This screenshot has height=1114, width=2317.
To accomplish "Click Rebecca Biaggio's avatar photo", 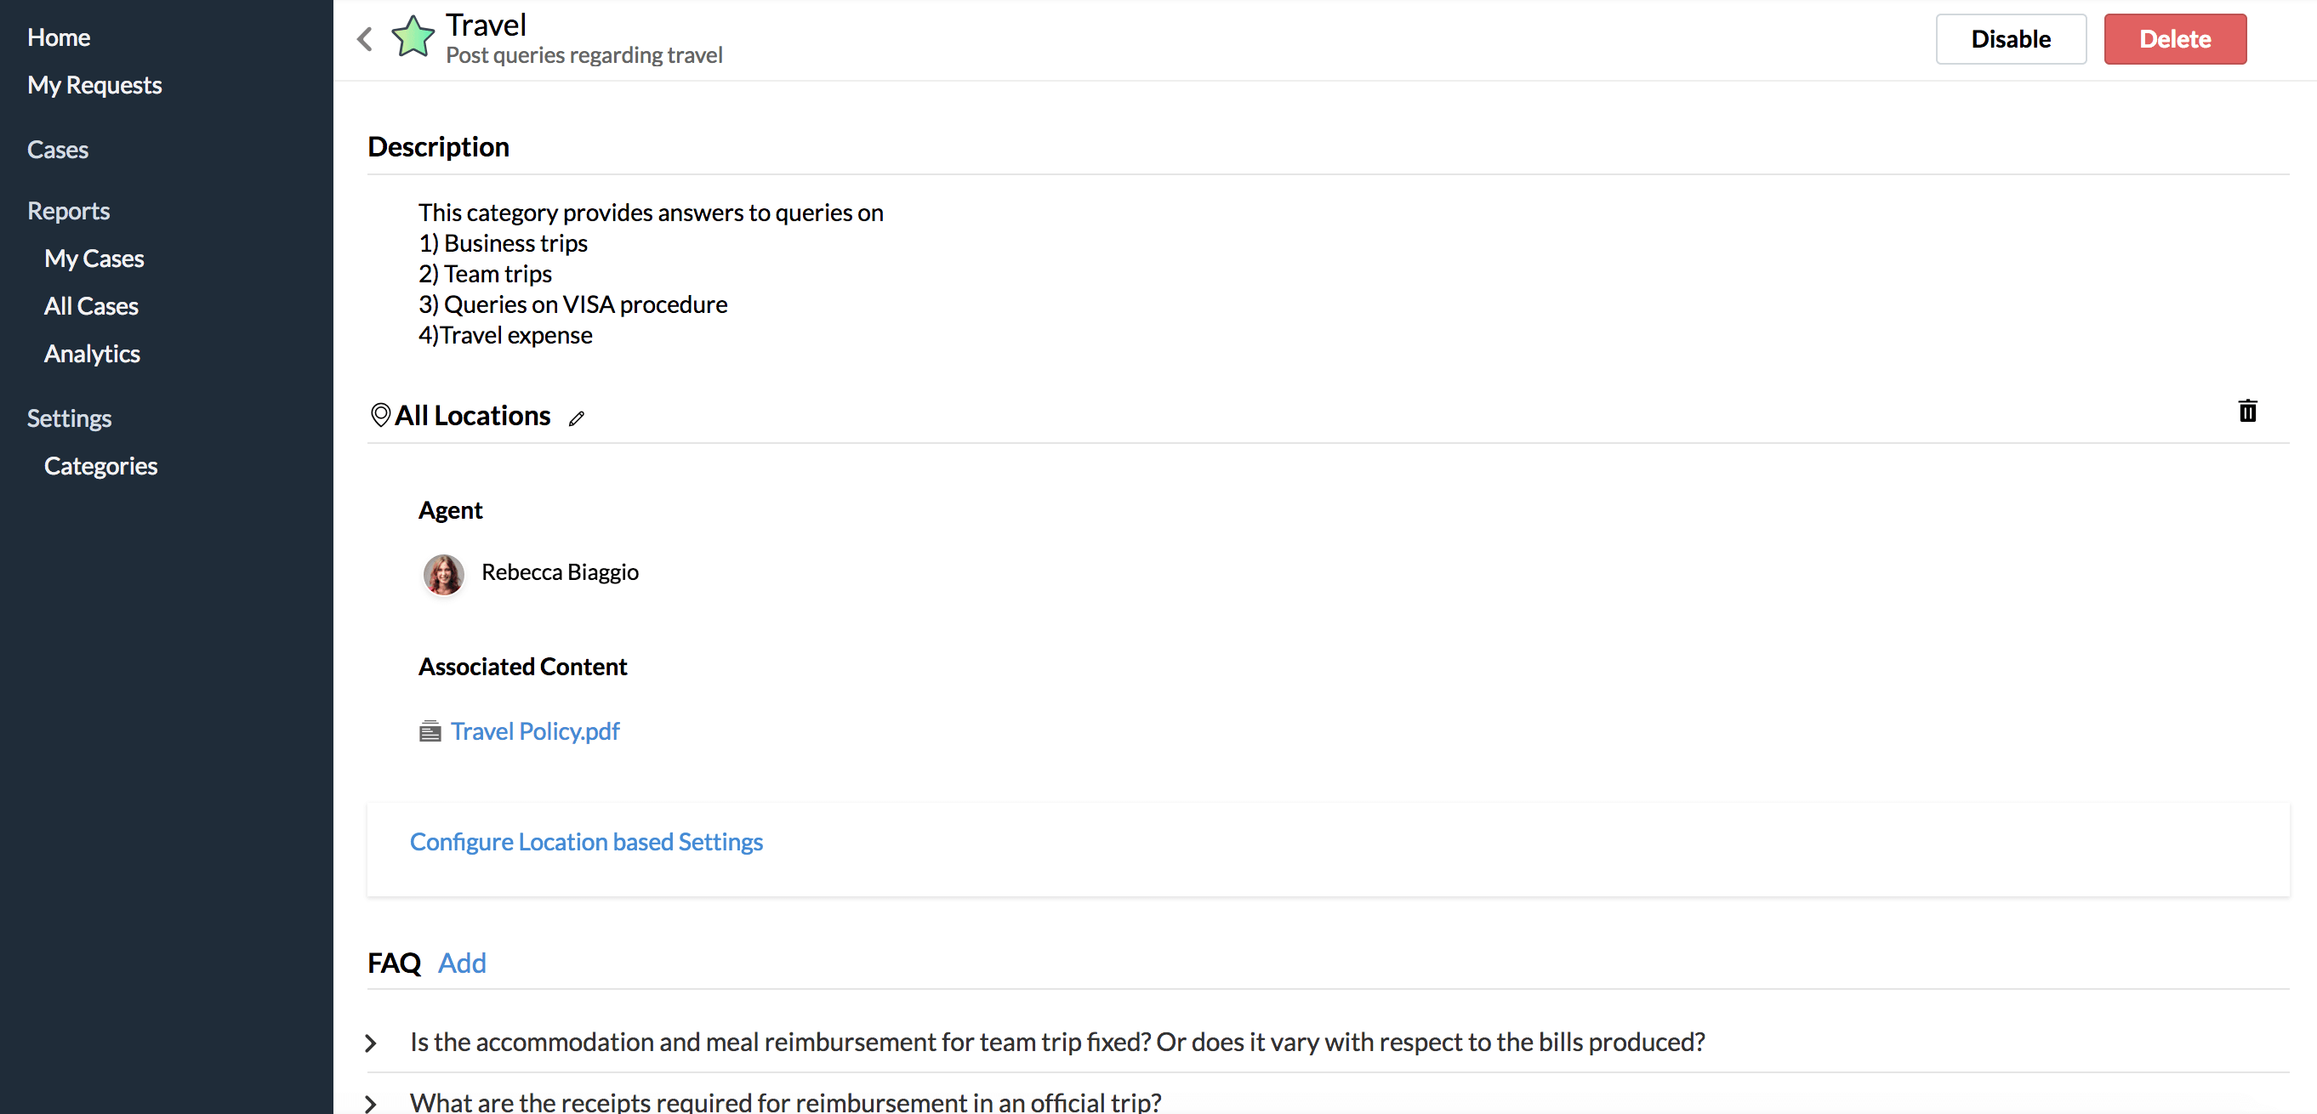I will [x=443, y=573].
